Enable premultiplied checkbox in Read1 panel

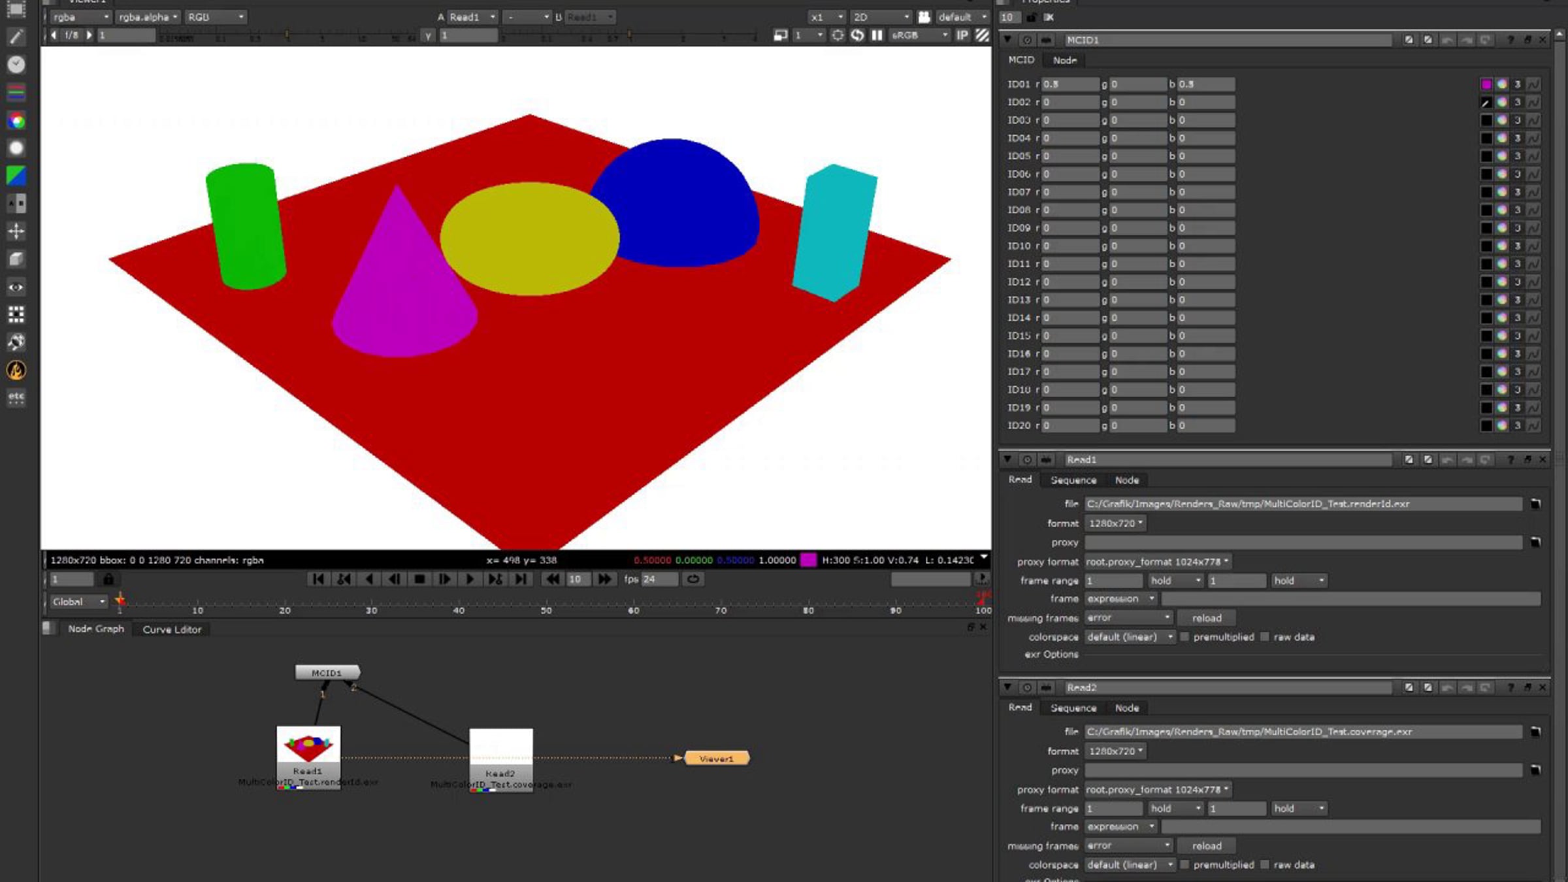pos(1184,637)
